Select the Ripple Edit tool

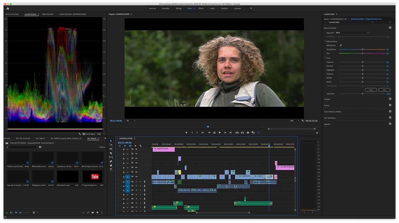pos(111,149)
